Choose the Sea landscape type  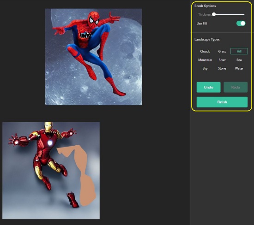click(239, 60)
